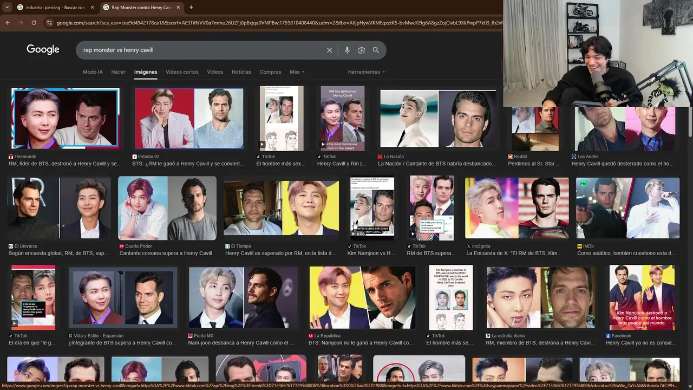Click 'RM, líder de BTS, destronó' link
This screenshot has width=693, height=390.
click(x=65, y=164)
